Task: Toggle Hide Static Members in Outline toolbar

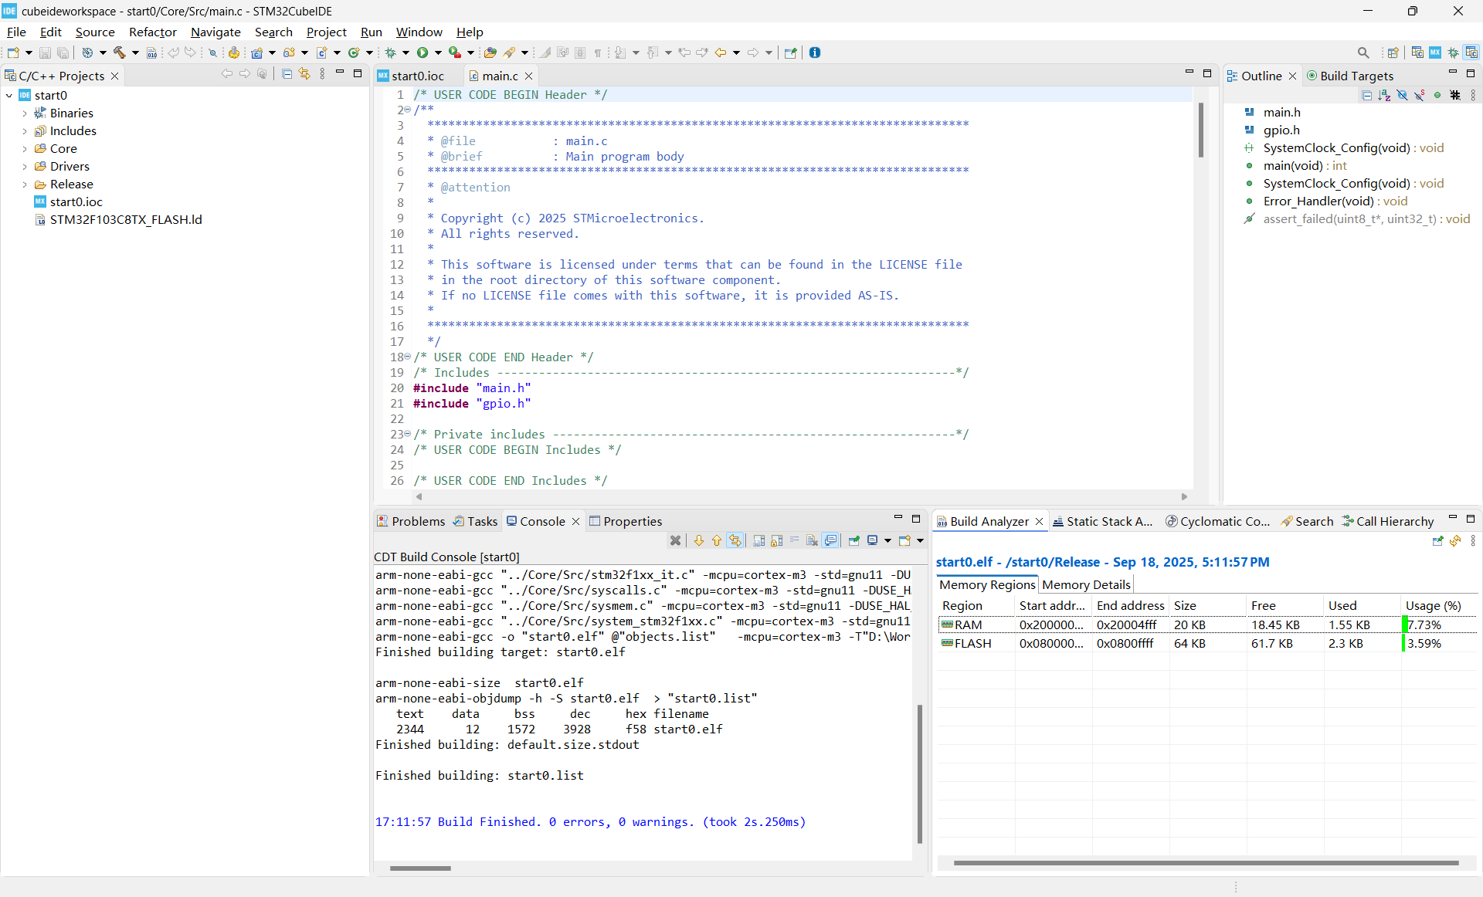Action: click(x=1420, y=95)
